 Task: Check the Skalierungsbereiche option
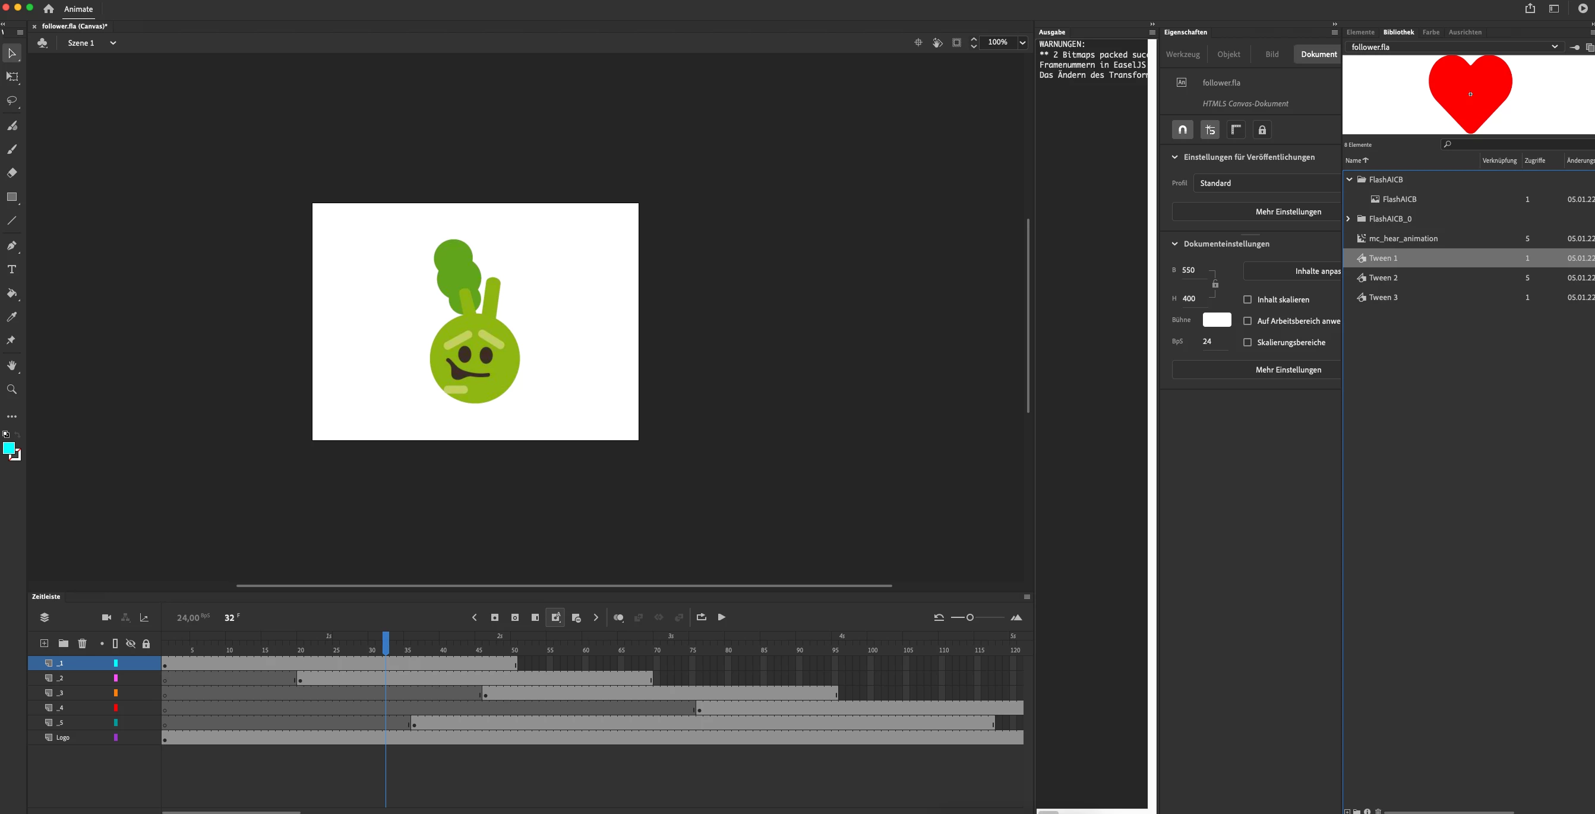(x=1247, y=343)
